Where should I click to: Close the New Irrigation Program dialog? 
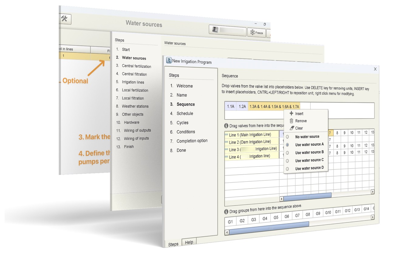[375, 69]
